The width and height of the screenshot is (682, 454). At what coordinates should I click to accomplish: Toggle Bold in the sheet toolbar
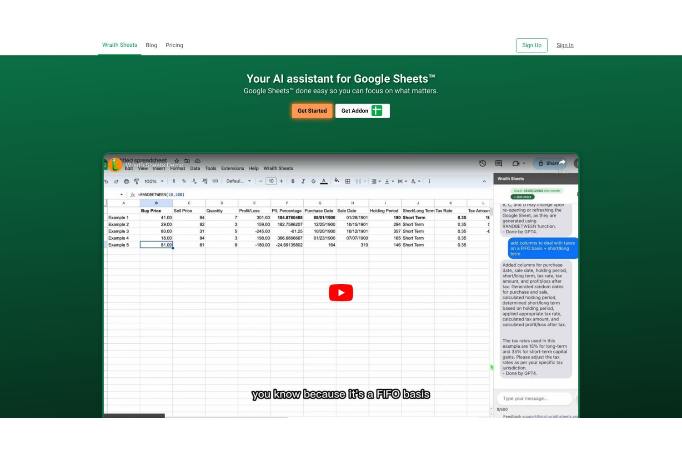[293, 182]
